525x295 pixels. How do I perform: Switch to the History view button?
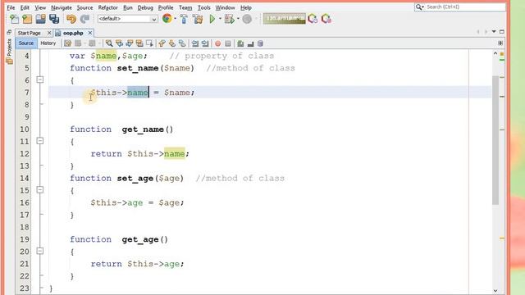(48, 43)
